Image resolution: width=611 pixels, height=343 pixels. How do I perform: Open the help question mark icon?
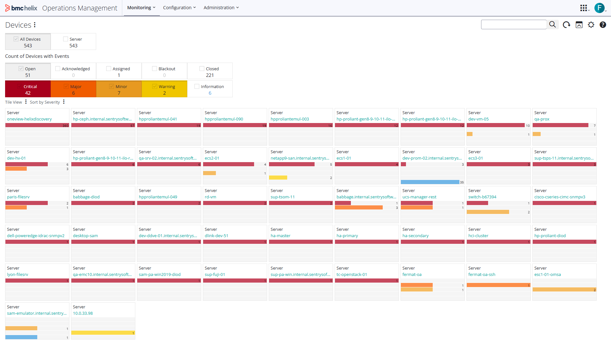pyautogui.click(x=603, y=25)
